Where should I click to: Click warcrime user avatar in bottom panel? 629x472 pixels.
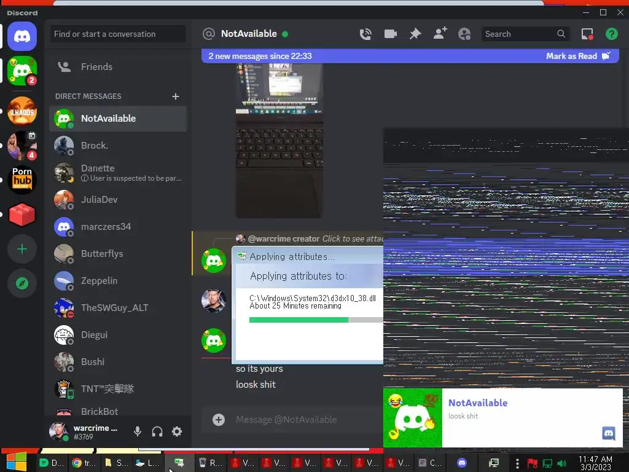(58, 431)
